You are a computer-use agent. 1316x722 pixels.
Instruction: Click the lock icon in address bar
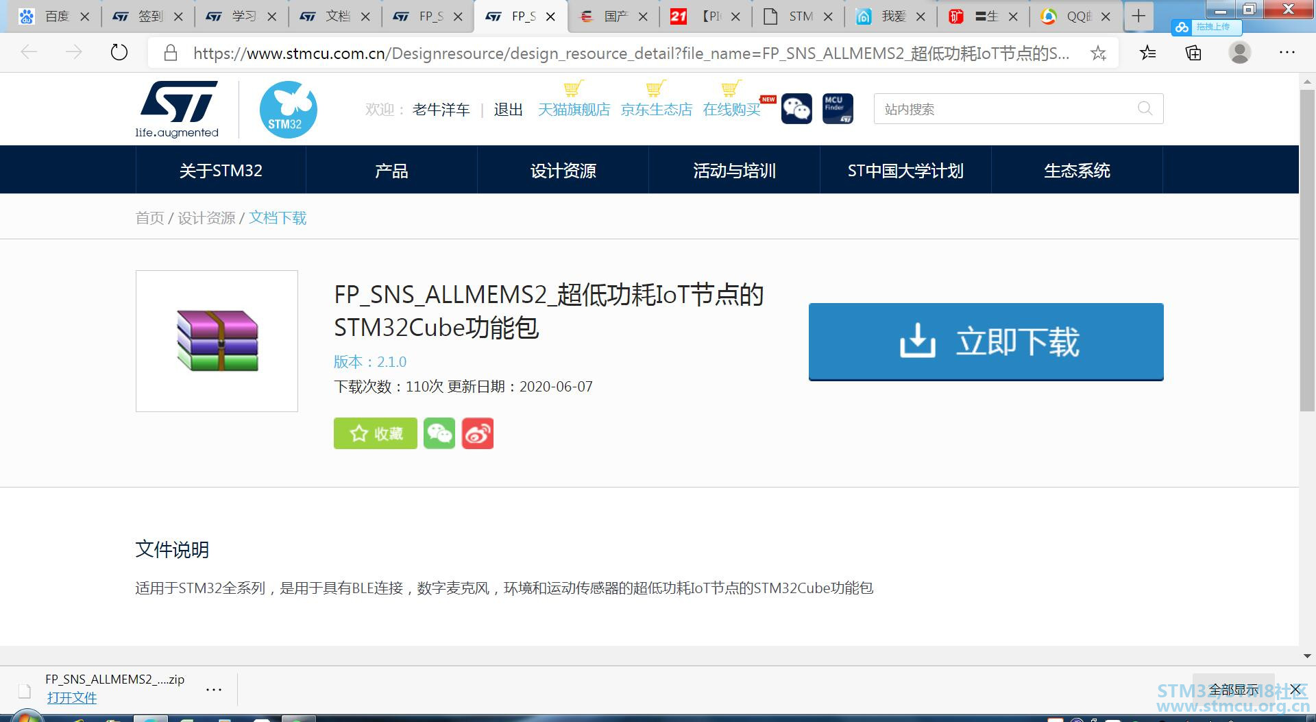point(171,53)
